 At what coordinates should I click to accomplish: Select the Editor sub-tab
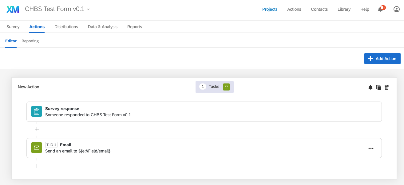coord(11,41)
